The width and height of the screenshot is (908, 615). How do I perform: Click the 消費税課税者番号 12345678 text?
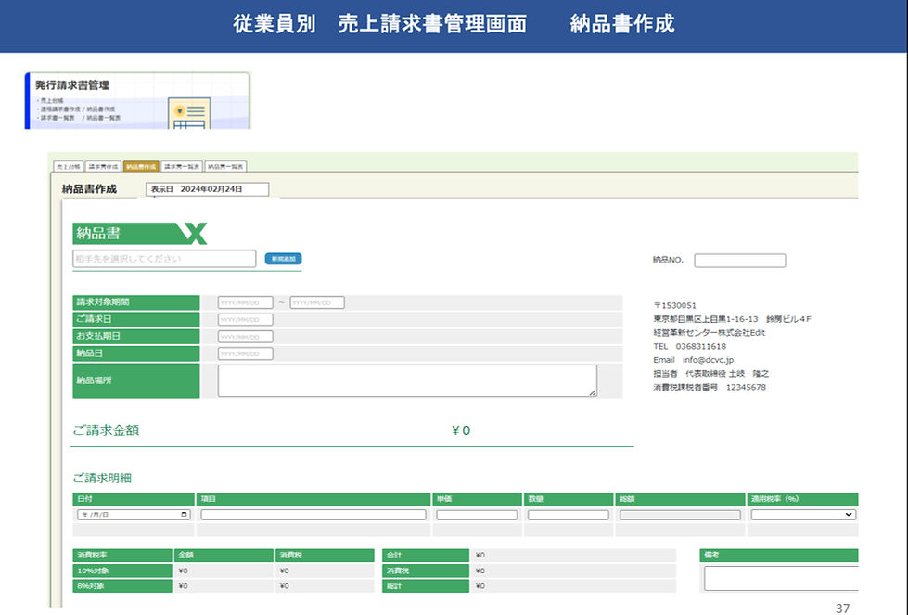pyautogui.click(x=710, y=387)
